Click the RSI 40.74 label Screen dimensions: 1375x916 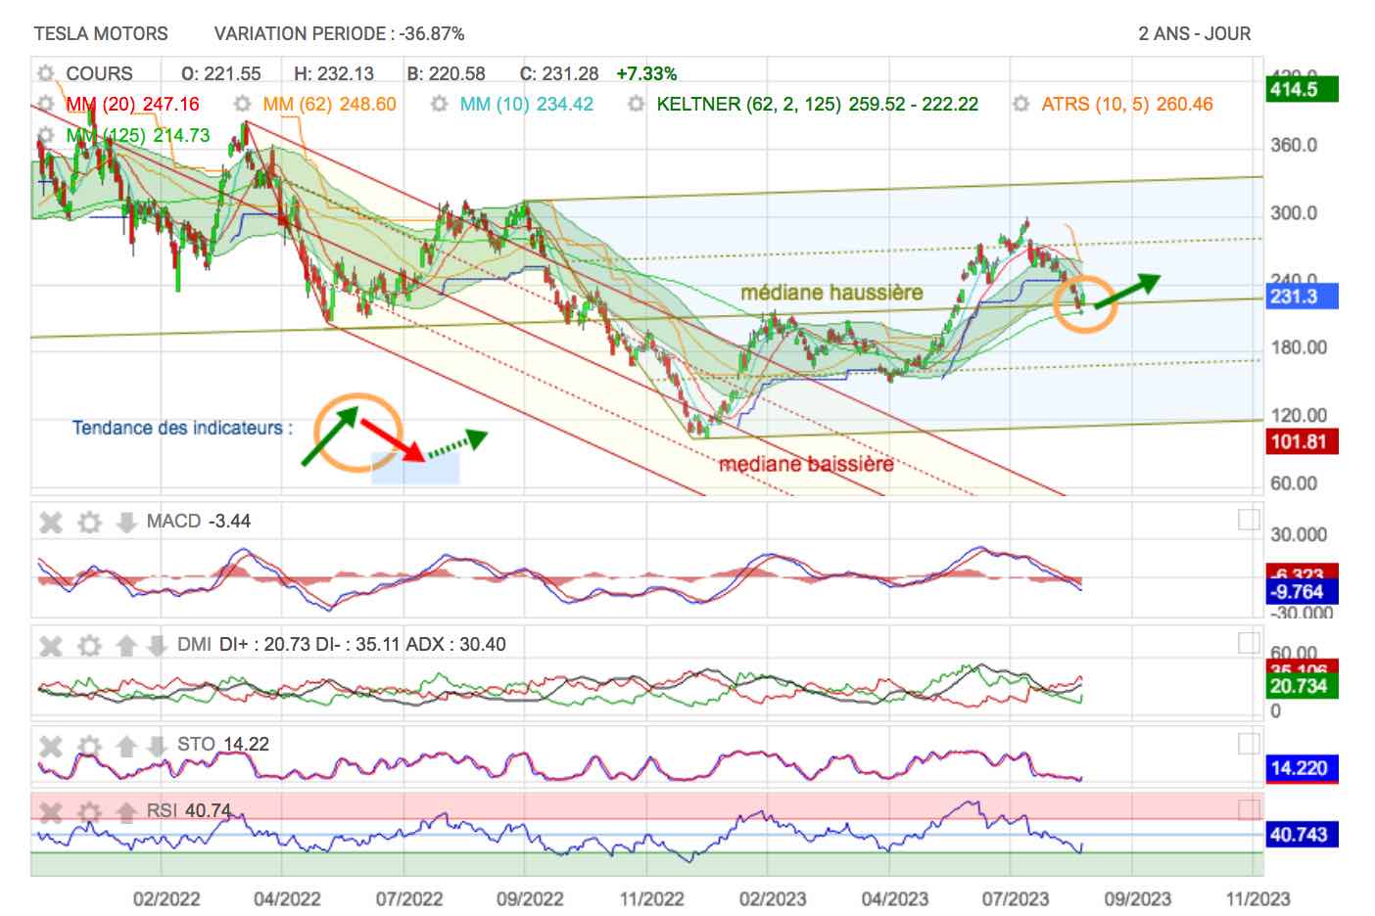pos(189,810)
